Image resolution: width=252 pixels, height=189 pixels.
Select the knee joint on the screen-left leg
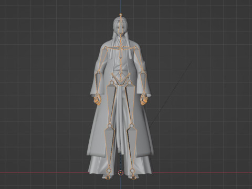tap(110, 125)
